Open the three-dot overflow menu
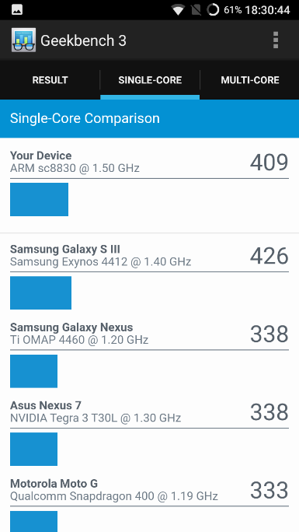 pos(276,40)
